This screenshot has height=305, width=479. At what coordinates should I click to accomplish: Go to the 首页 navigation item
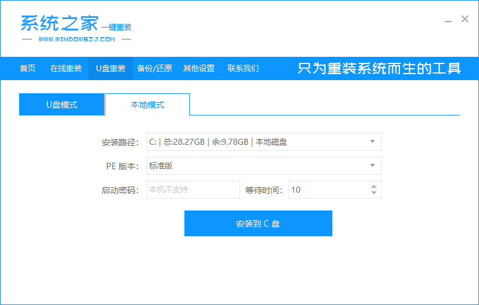28,68
